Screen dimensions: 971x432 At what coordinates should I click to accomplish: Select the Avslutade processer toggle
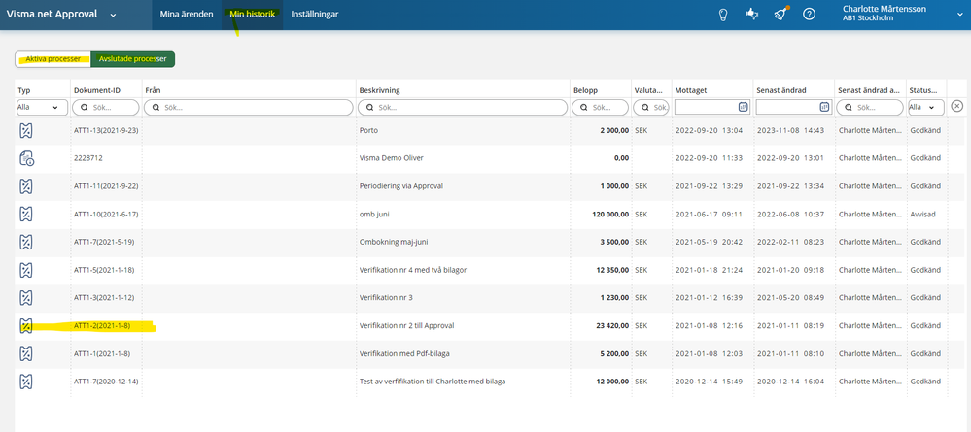click(x=132, y=59)
